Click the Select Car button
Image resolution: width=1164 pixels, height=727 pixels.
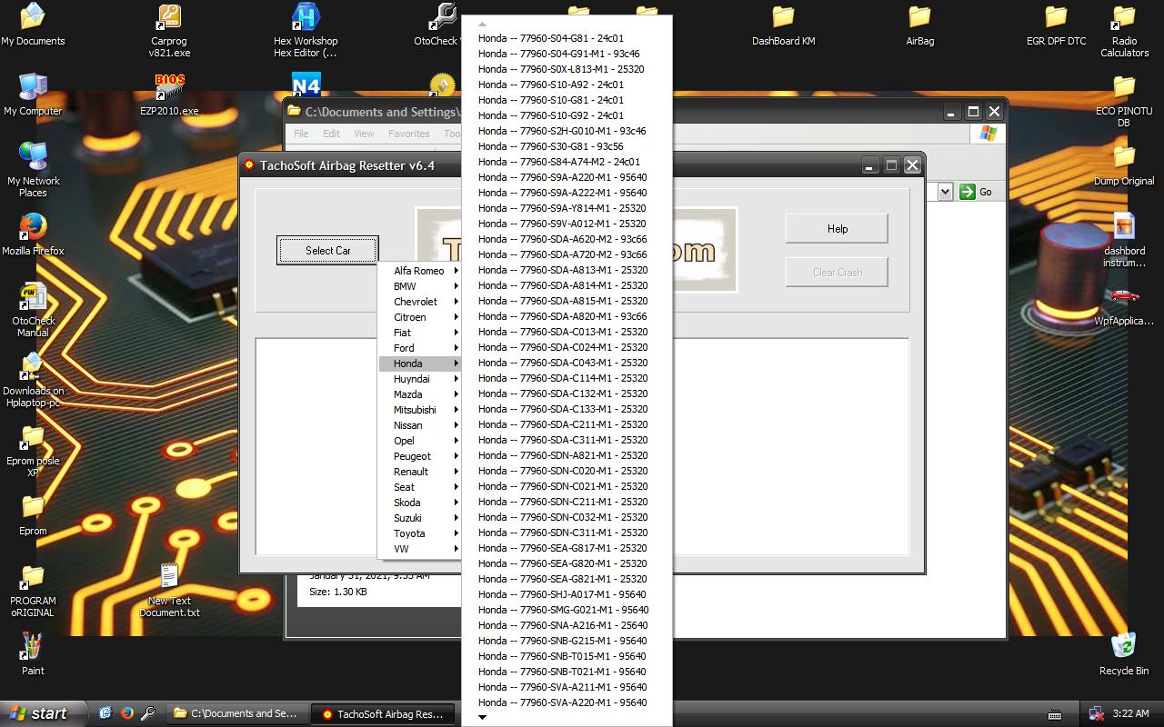coord(327,251)
